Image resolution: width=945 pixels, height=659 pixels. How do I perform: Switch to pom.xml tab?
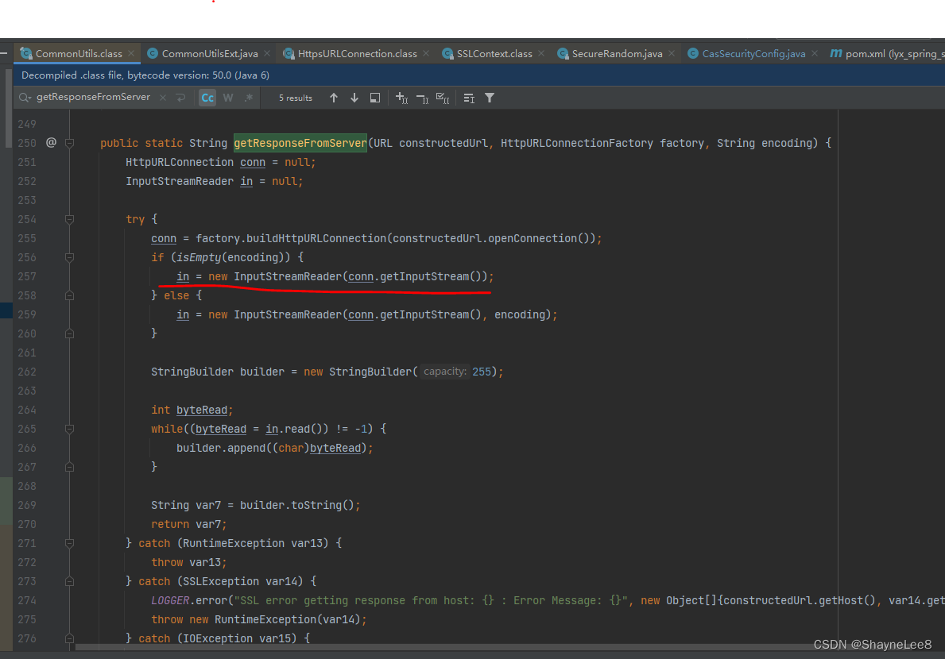pos(886,53)
